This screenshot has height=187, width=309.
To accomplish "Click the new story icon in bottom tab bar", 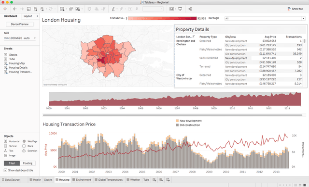I will [168, 180].
